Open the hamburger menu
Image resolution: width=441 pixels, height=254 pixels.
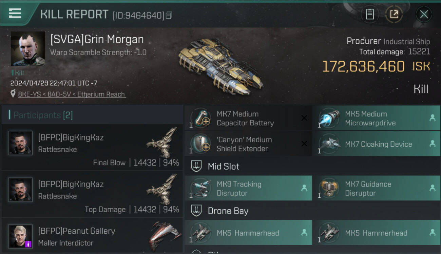pos(15,14)
